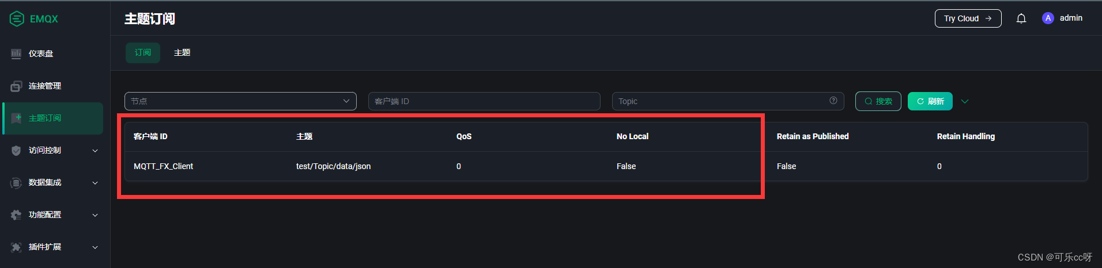Click the green 刷新 refresh button
The width and height of the screenshot is (1102, 268).
930,101
